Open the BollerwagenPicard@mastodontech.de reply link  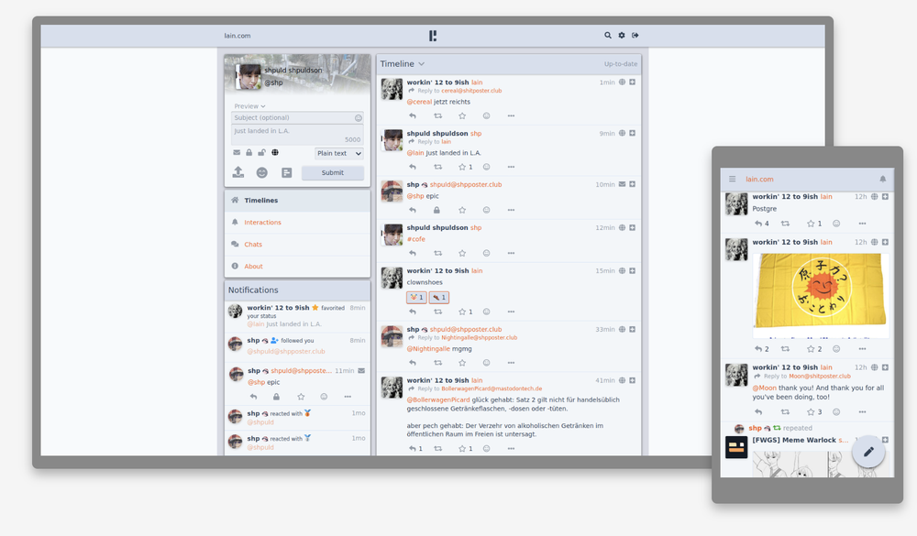[x=492, y=388]
